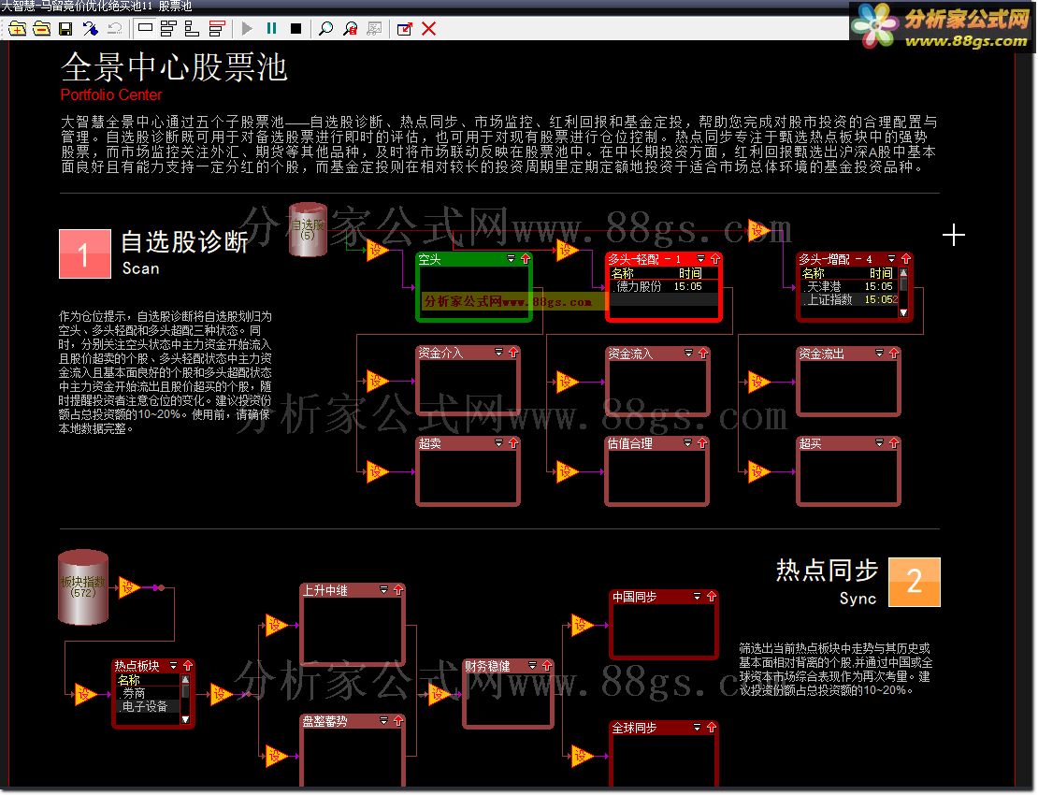Screen dimensions: 1038x795
Task: Open the dropdown triangle on 多头-轻配 box
Action: (701, 259)
